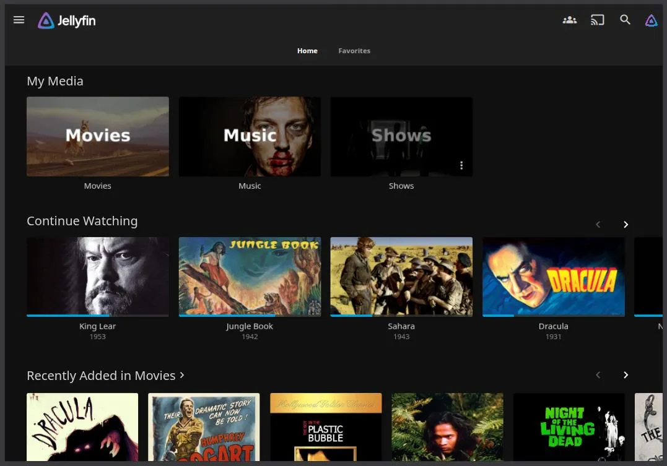Click the Dracula title text under thumbnail

pos(554,326)
